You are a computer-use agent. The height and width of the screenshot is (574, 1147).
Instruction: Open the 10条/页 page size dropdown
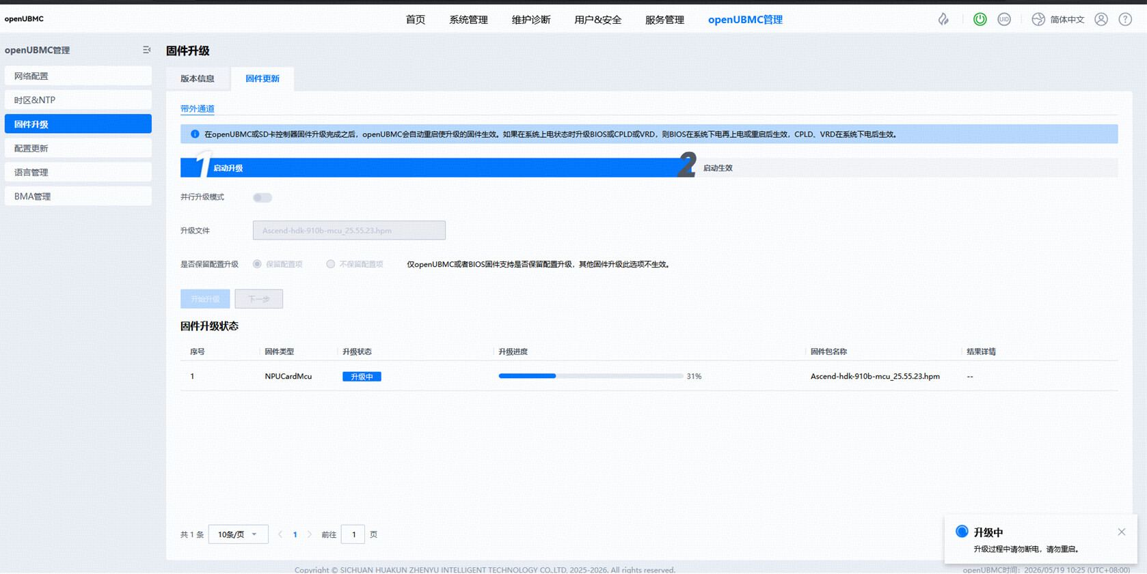pos(238,534)
